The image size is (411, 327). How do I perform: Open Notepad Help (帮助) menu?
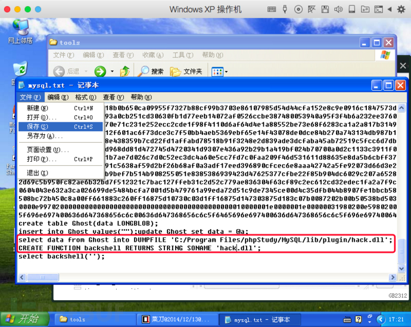click(141, 97)
